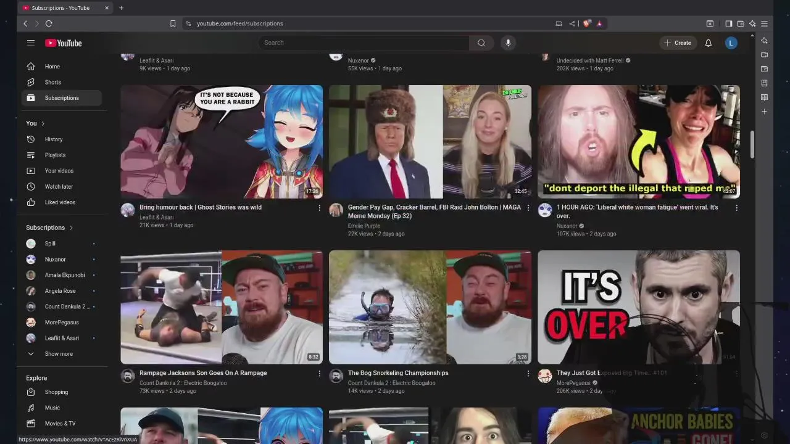Open Leaflit & Asari sidebar channel

tap(62, 338)
